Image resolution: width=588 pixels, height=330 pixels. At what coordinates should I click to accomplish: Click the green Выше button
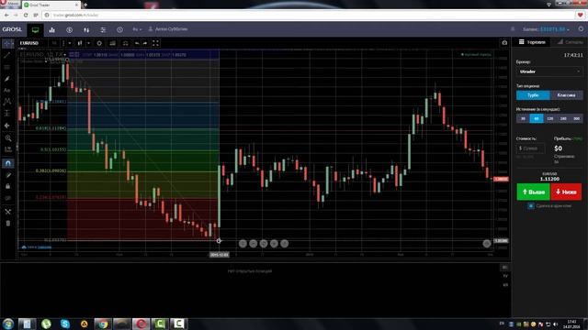(533, 192)
